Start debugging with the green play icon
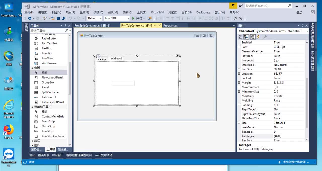The image size is (322, 171). click(133, 18)
